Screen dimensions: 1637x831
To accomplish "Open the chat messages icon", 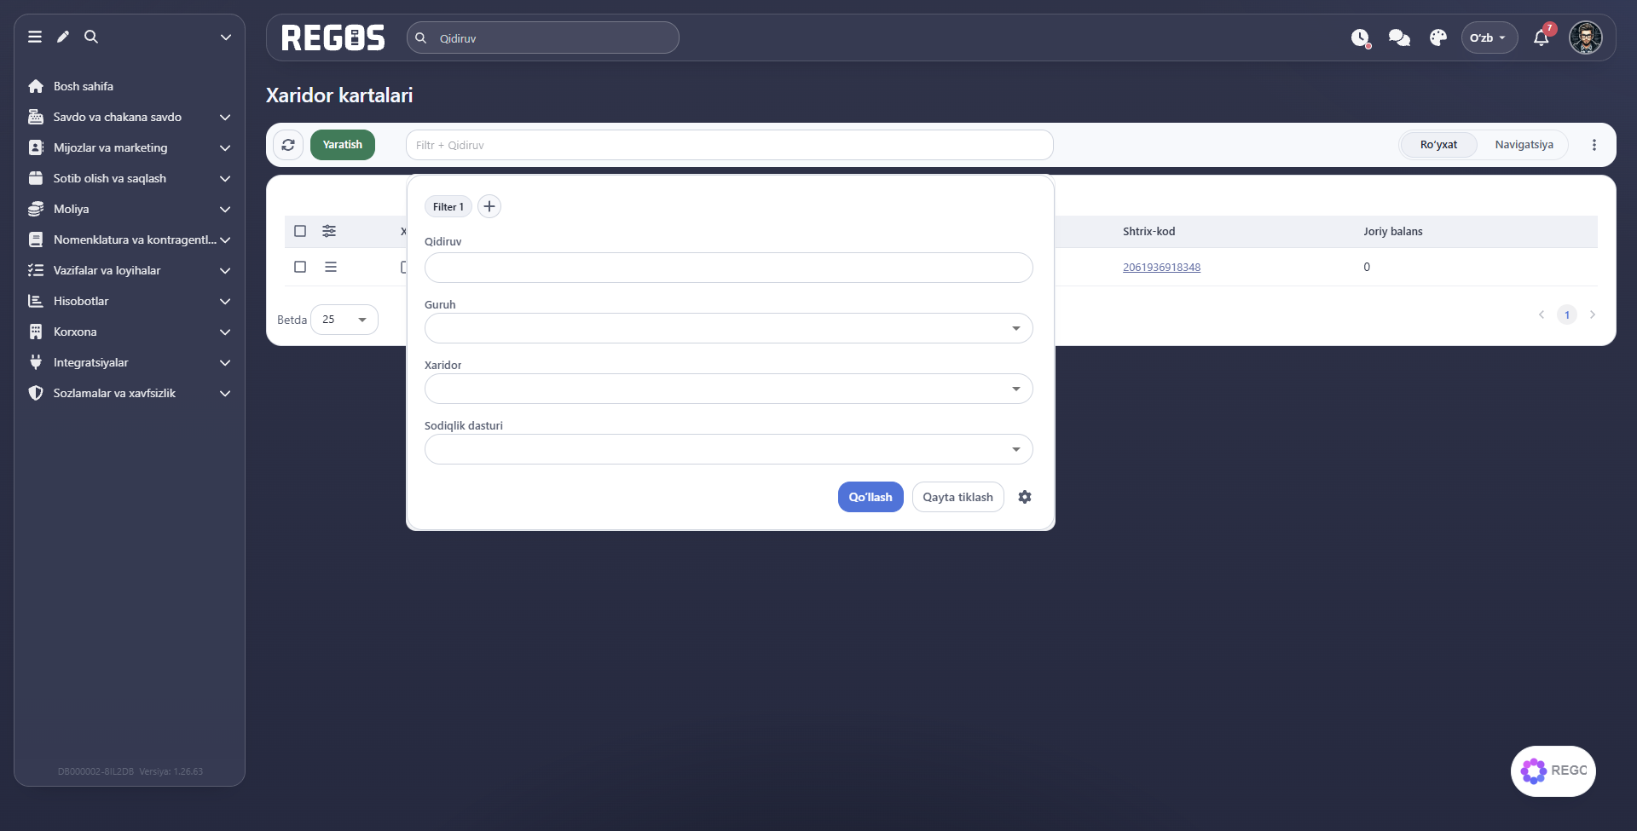I will [1399, 38].
